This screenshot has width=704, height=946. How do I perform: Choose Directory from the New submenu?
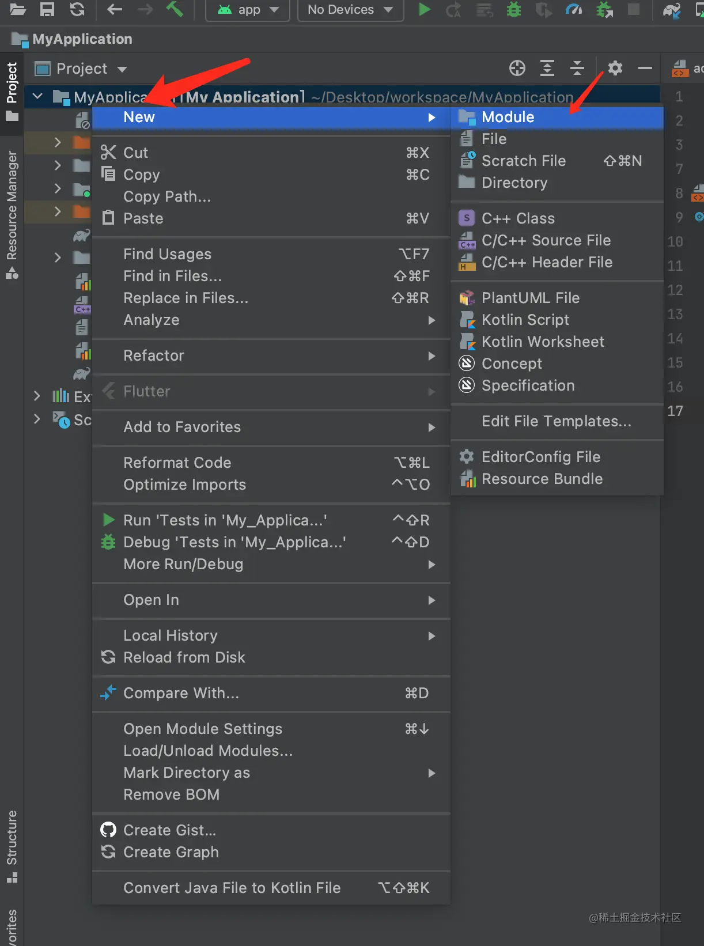click(557, 183)
